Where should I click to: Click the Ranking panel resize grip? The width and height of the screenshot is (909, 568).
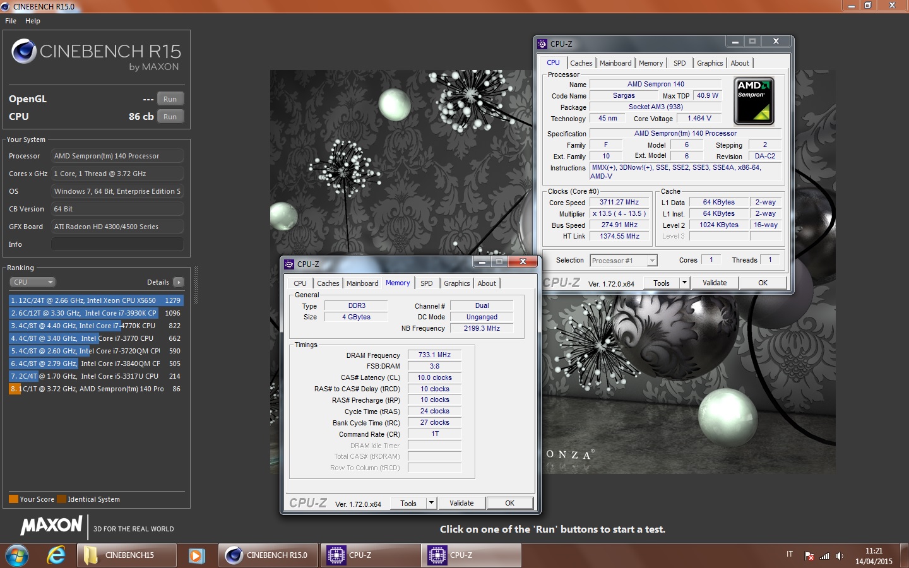196,285
